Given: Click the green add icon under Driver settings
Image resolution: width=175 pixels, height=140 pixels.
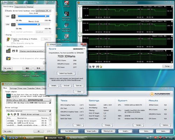Looking at the screenshot, I should click(x=8, y=114).
